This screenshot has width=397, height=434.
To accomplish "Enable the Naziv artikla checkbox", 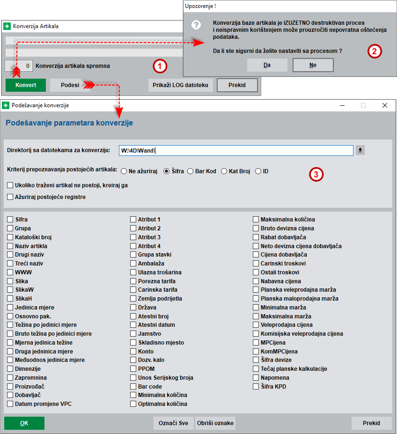I will [10, 246].
